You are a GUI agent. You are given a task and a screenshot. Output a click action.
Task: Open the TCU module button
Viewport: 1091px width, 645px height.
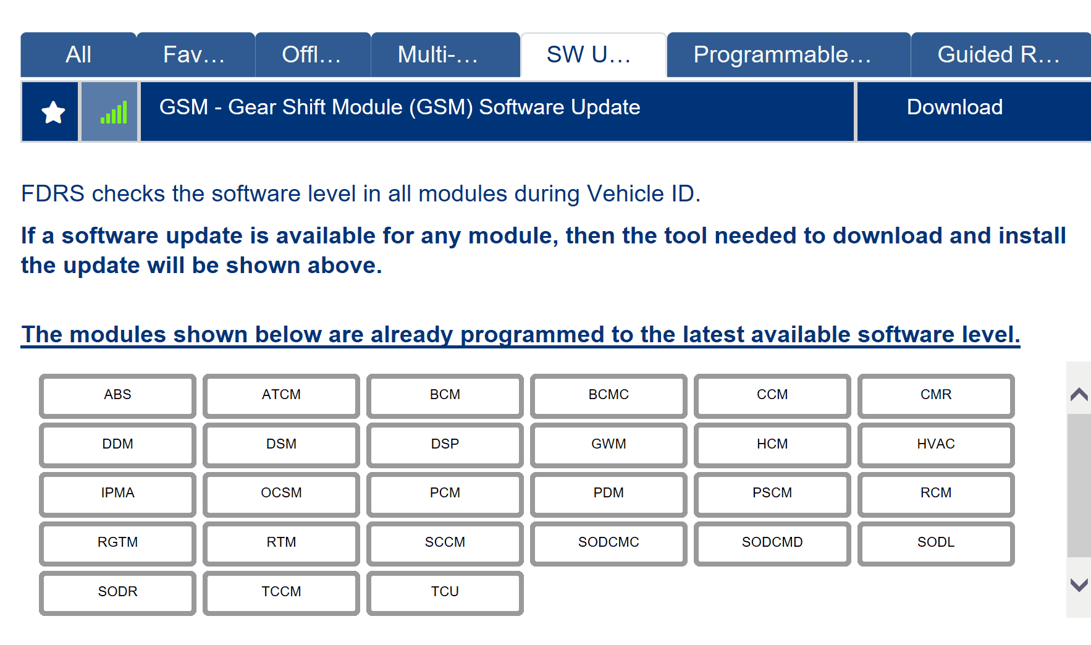(x=445, y=592)
